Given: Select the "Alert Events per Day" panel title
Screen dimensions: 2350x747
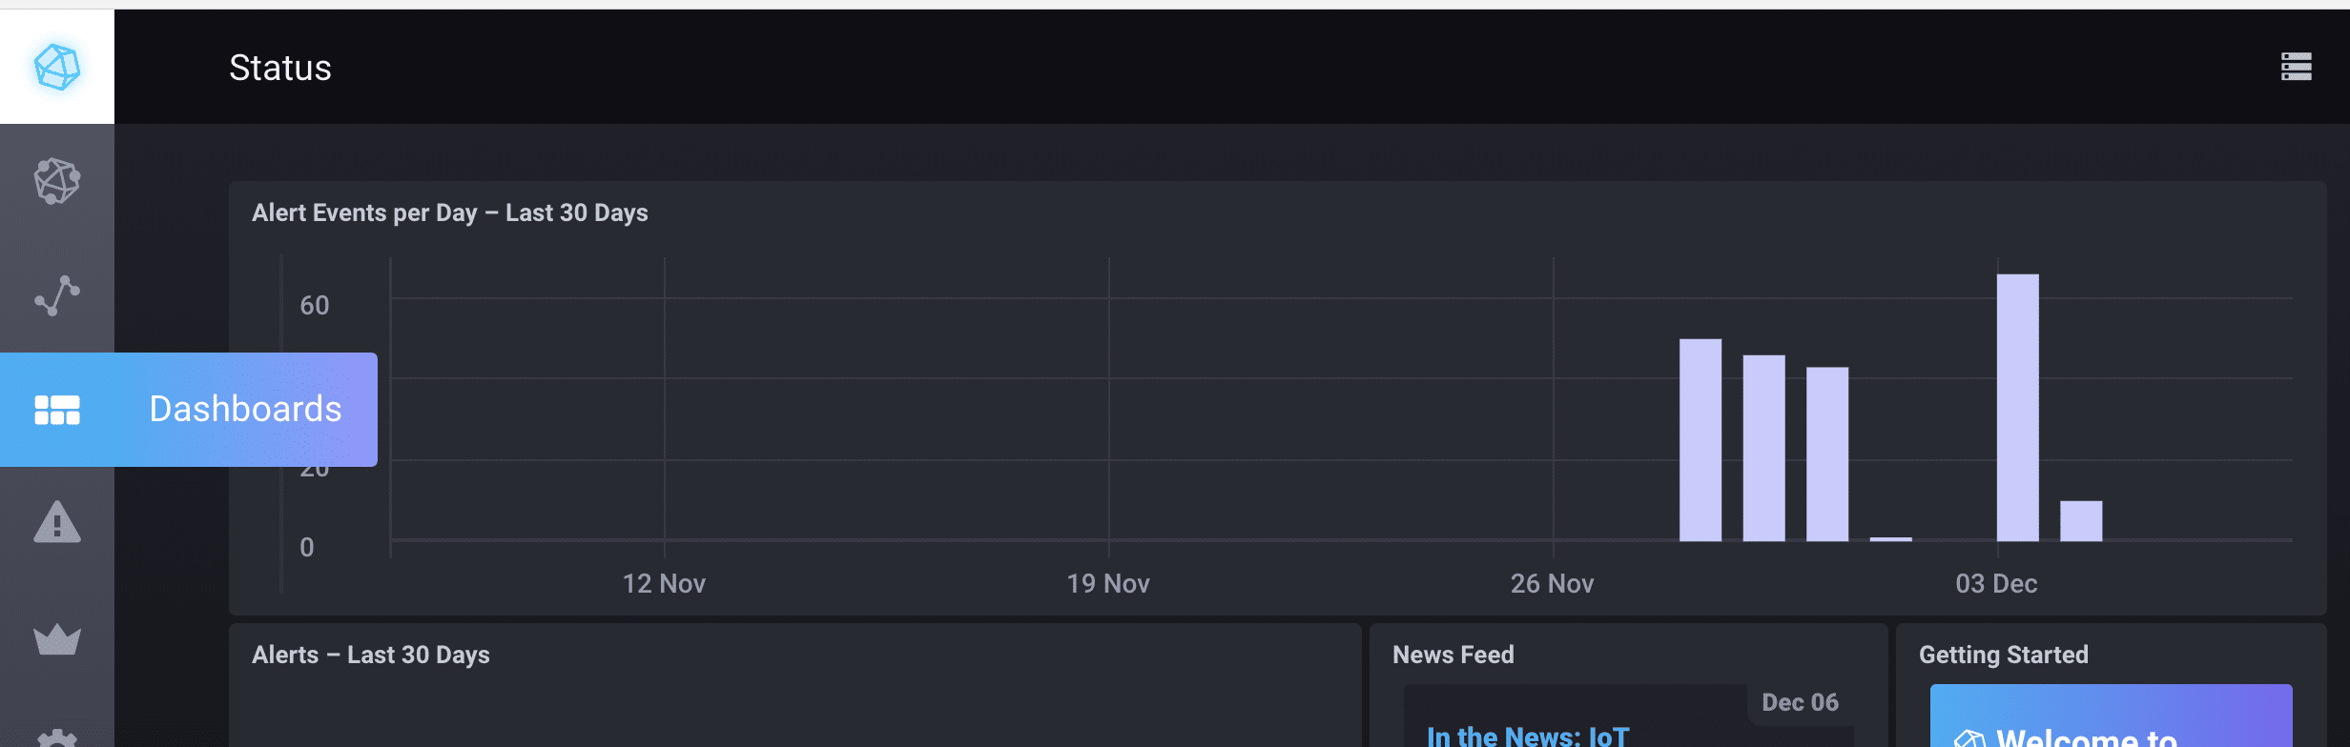Looking at the screenshot, I should click(x=449, y=212).
